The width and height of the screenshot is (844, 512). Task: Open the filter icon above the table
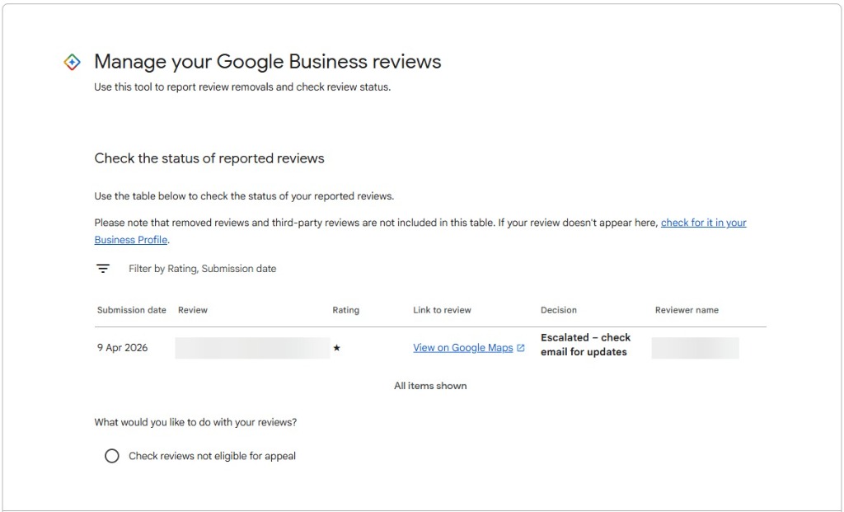click(103, 268)
